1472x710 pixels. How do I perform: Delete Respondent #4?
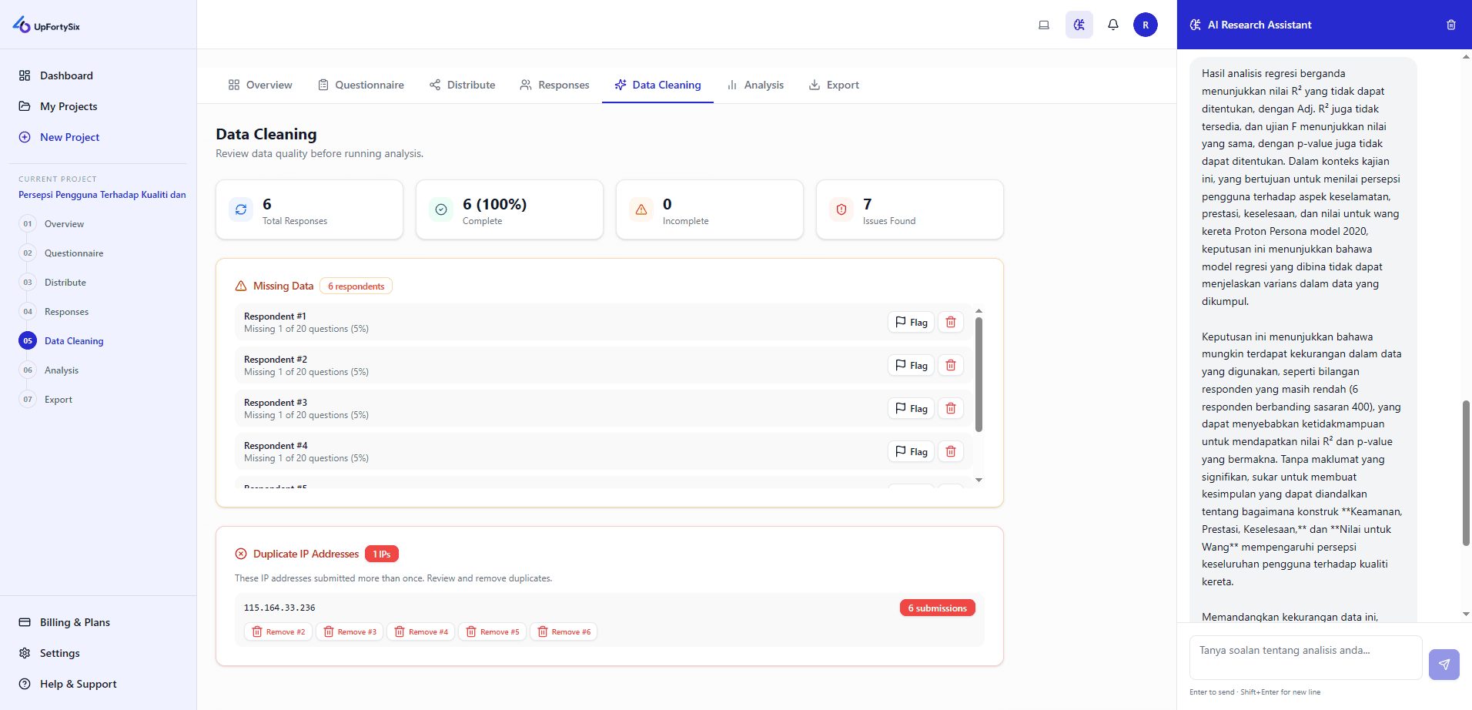pyautogui.click(x=951, y=451)
